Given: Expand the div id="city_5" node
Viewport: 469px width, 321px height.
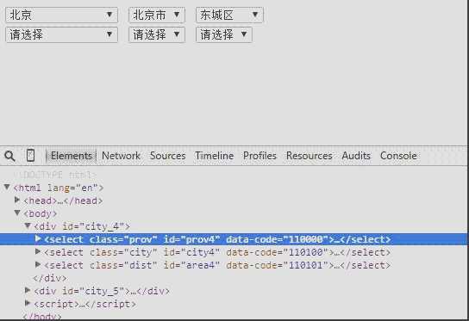Looking at the screenshot, I should point(28,290).
